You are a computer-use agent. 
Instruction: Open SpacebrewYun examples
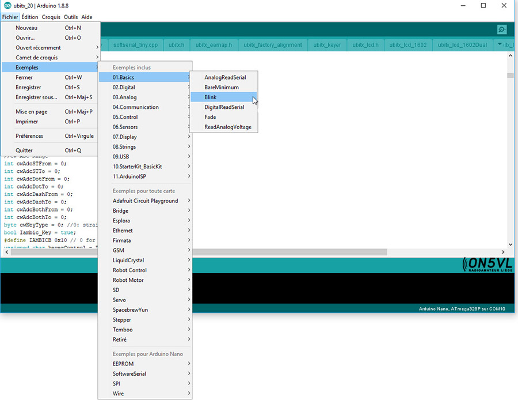tap(144, 310)
